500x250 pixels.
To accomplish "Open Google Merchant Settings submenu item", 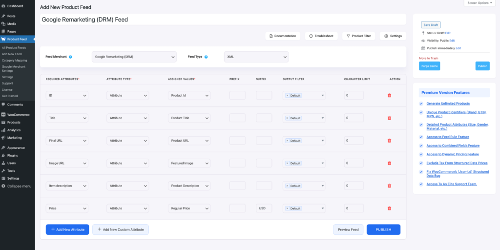I will [x=14, y=68].
